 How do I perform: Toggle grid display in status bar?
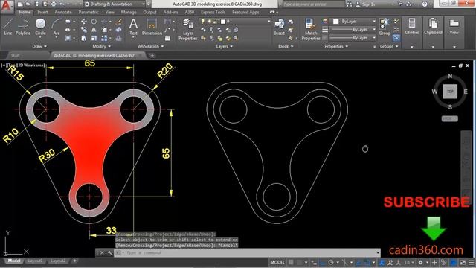pyautogui.click(x=291, y=262)
